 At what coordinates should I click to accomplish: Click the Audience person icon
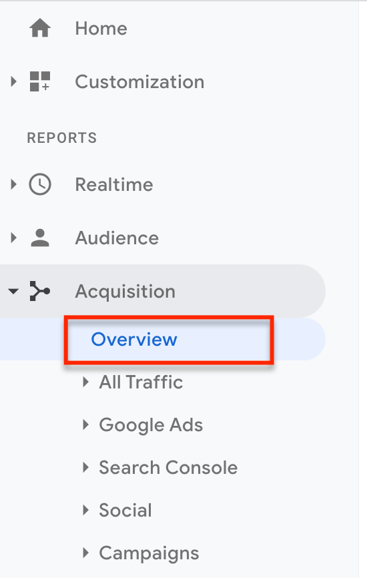(40, 238)
